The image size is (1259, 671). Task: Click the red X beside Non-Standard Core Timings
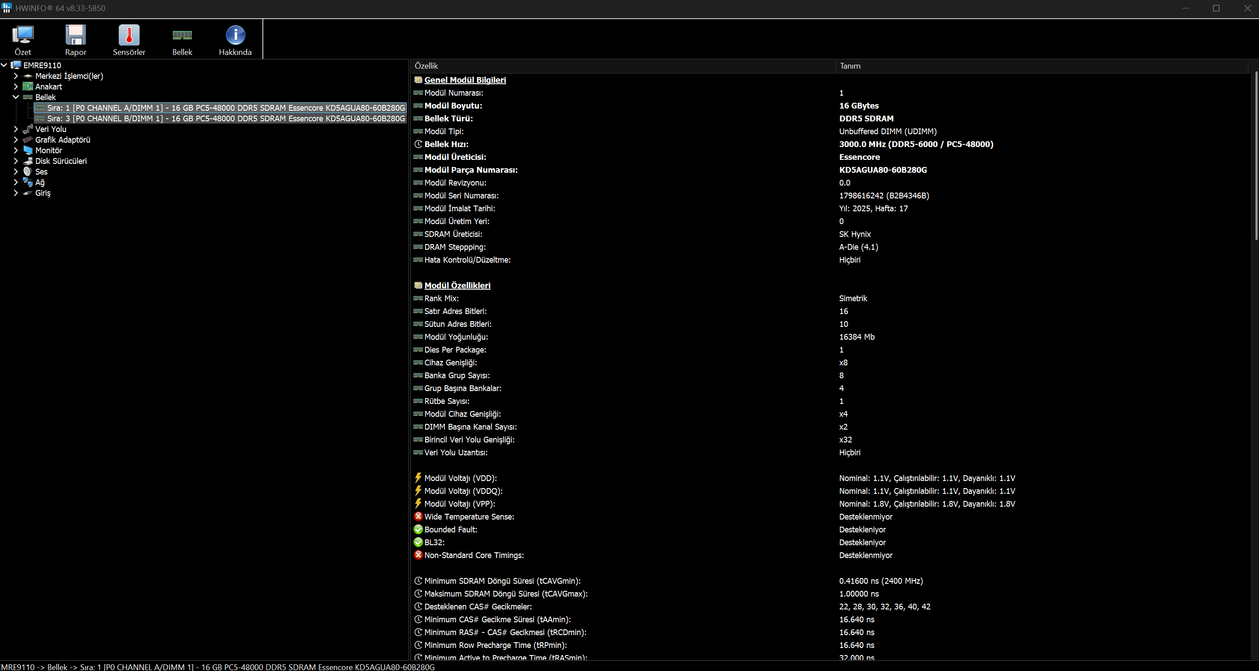pos(418,555)
